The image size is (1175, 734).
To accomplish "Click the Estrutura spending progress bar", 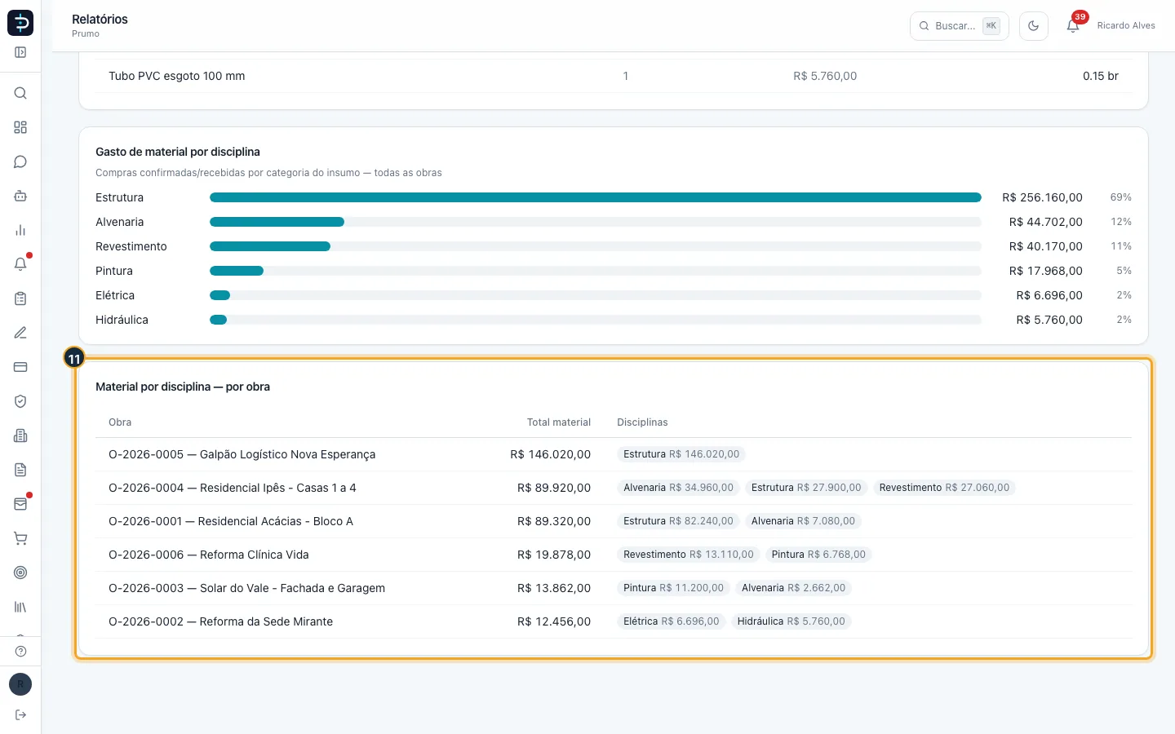I will (596, 197).
